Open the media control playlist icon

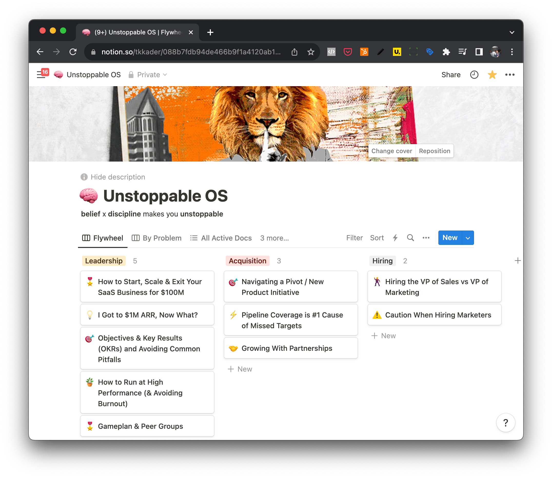click(462, 52)
